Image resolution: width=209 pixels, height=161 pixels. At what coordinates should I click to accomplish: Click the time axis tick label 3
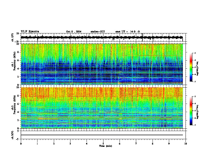coord(70,144)
